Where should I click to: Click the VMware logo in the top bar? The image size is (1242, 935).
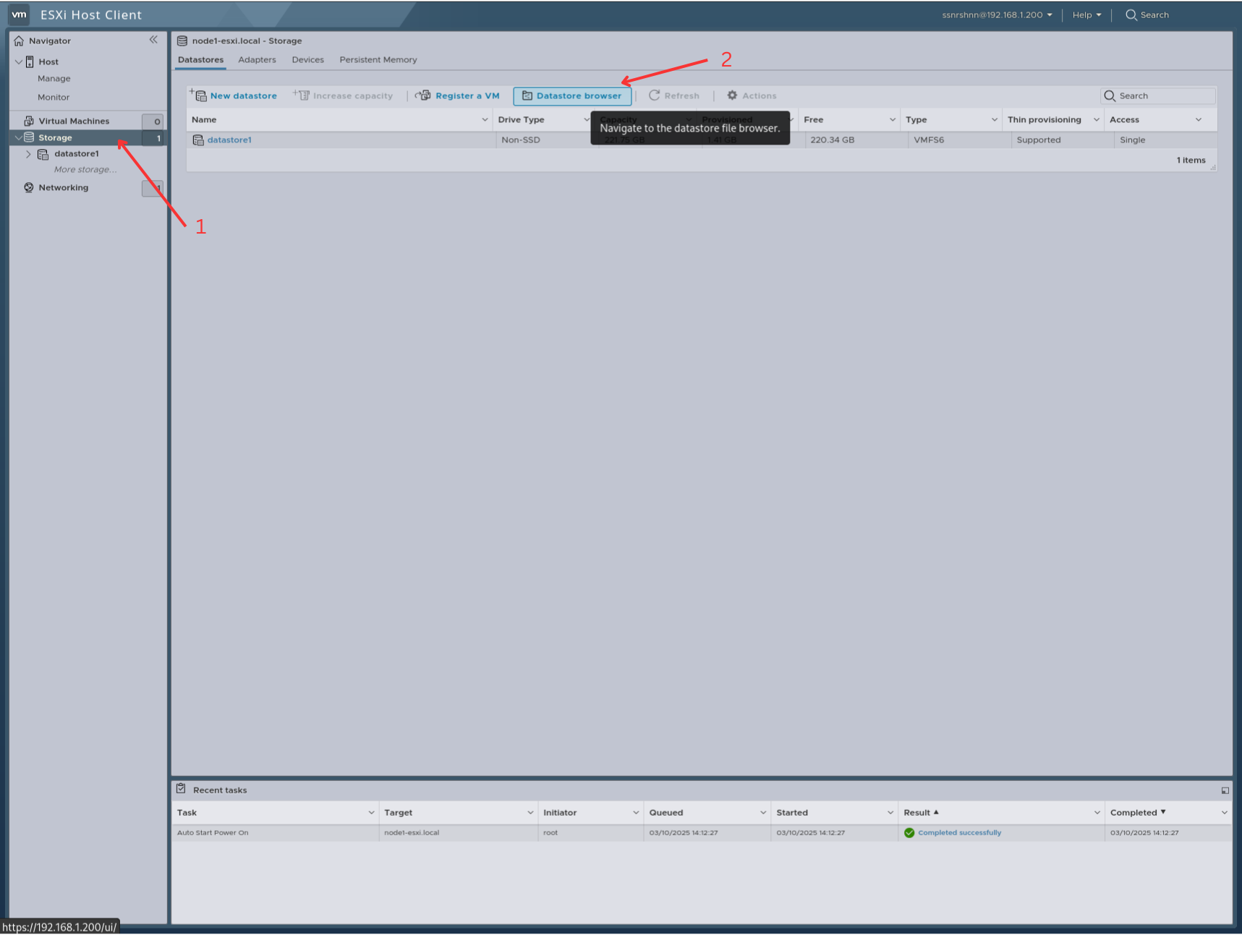click(18, 14)
